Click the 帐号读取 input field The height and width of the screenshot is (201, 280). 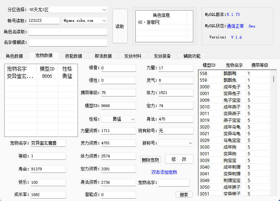(44, 21)
